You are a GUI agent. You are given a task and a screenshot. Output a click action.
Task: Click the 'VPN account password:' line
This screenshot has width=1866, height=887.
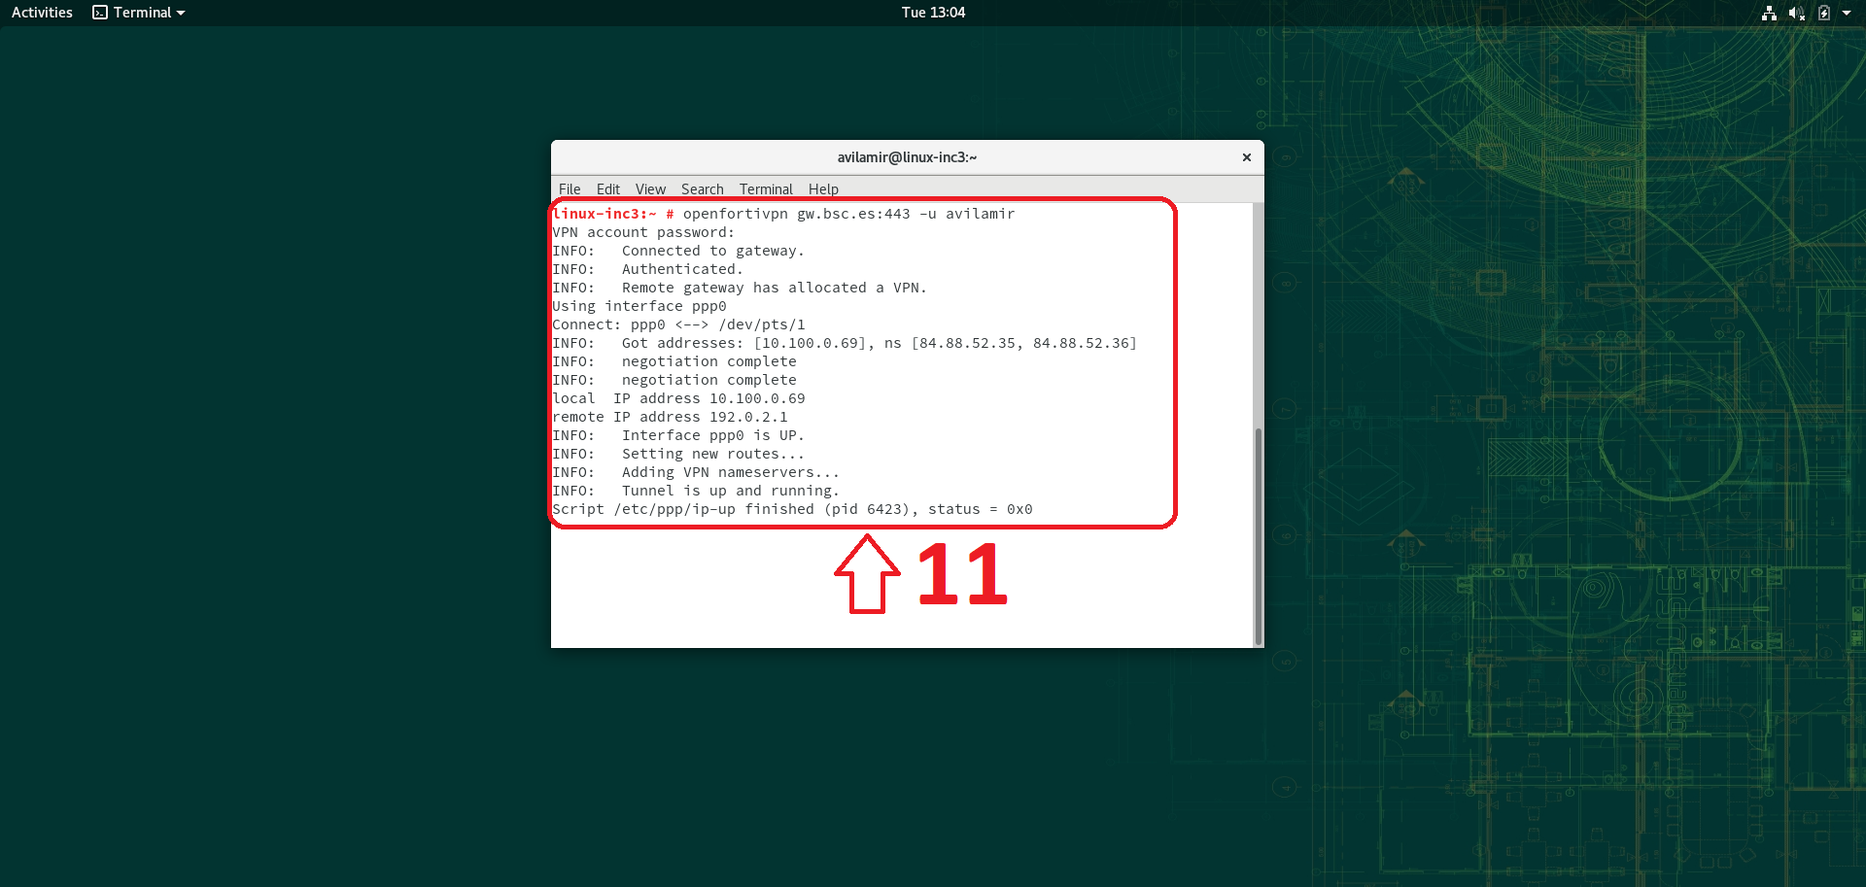[x=643, y=232]
